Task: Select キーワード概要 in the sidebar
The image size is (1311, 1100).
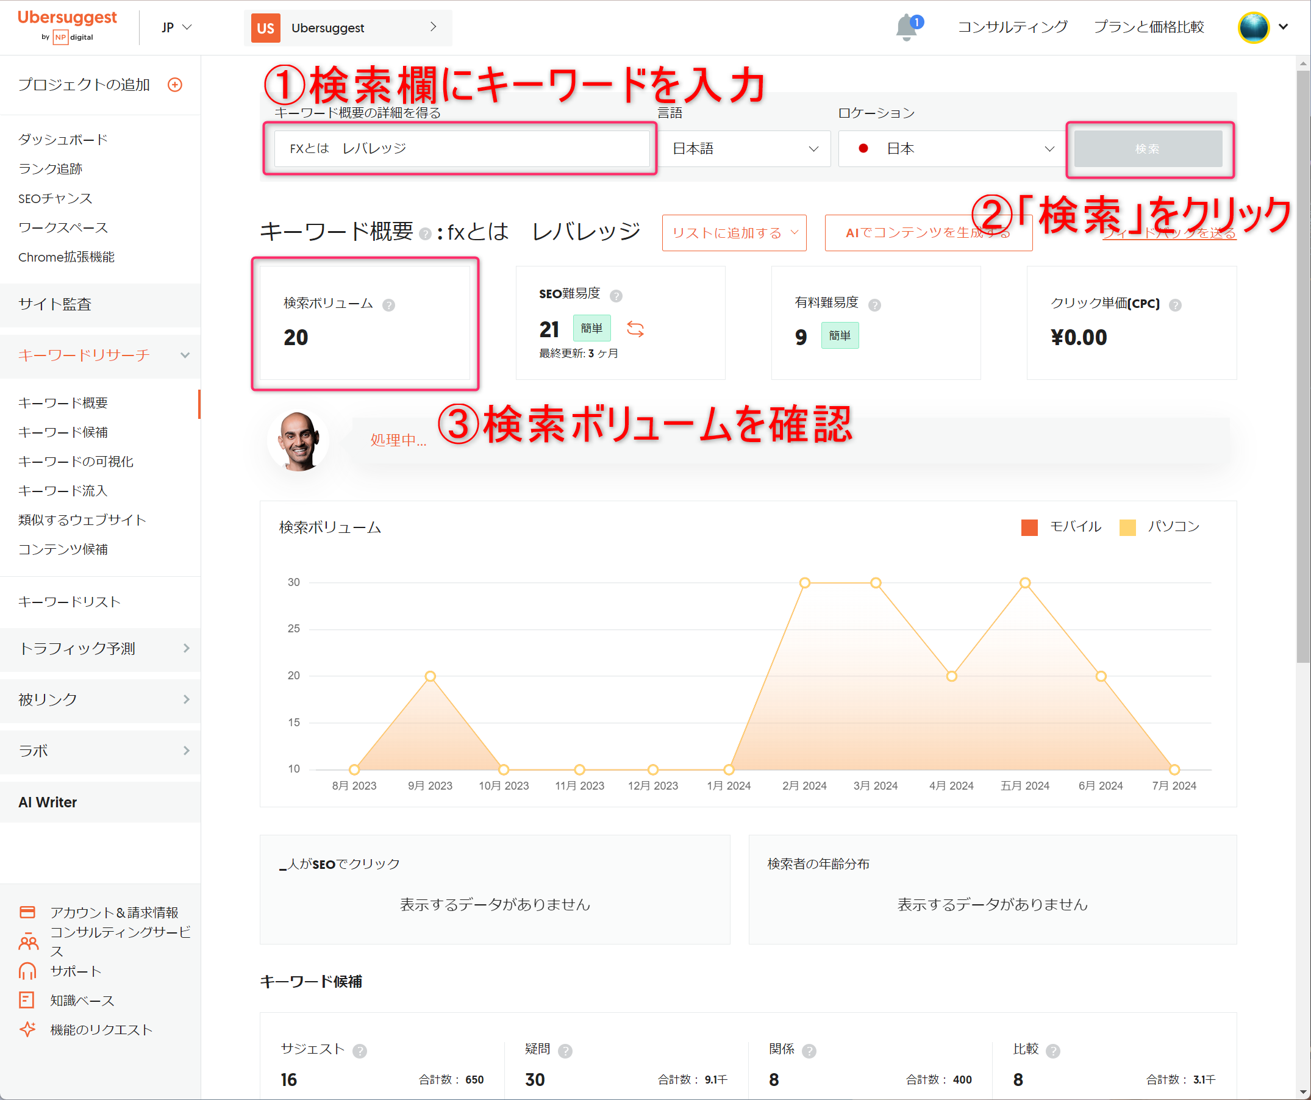Action: click(63, 402)
